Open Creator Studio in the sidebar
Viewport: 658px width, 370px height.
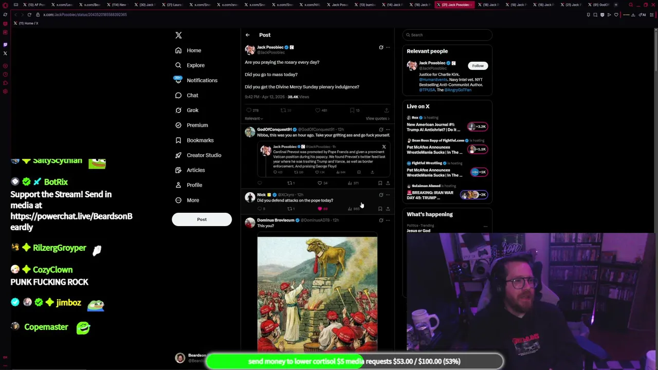click(x=198, y=155)
